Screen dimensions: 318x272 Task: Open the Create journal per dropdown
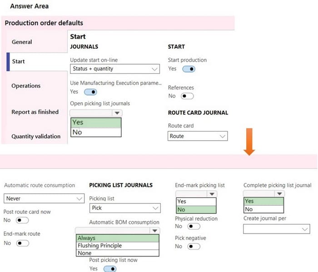pyautogui.click(x=276, y=229)
